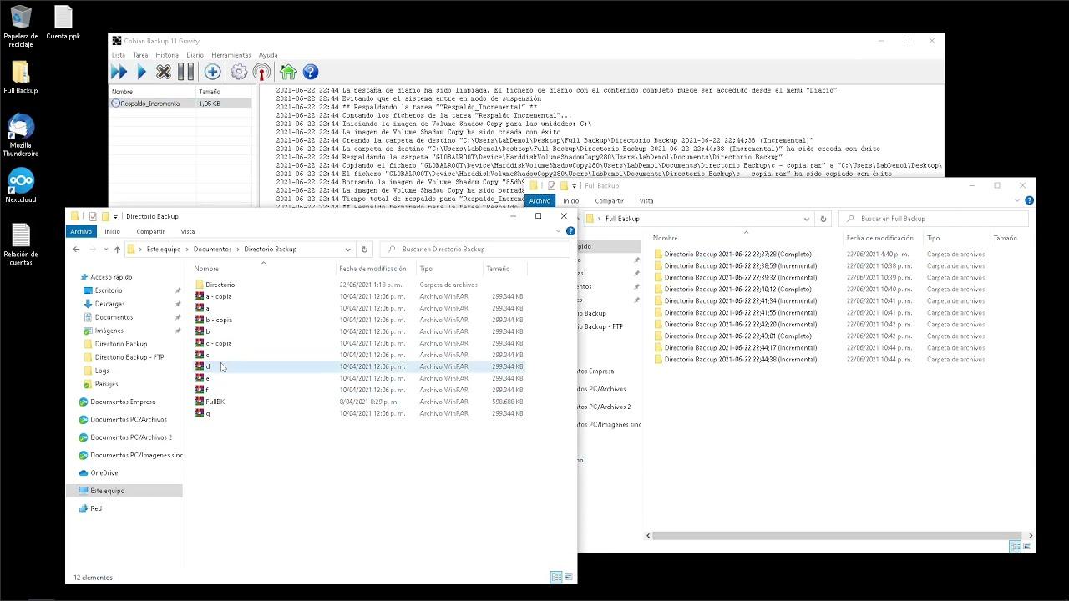1069x601 pixels.
Task: Open Cobian home page green house icon
Action: tap(288, 72)
